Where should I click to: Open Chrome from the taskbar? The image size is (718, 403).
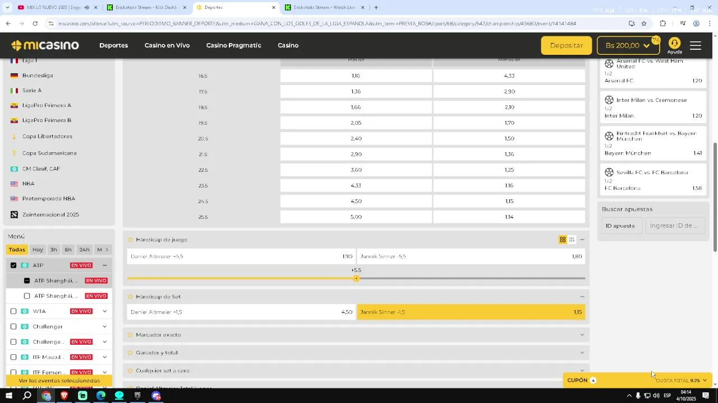(x=46, y=396)
